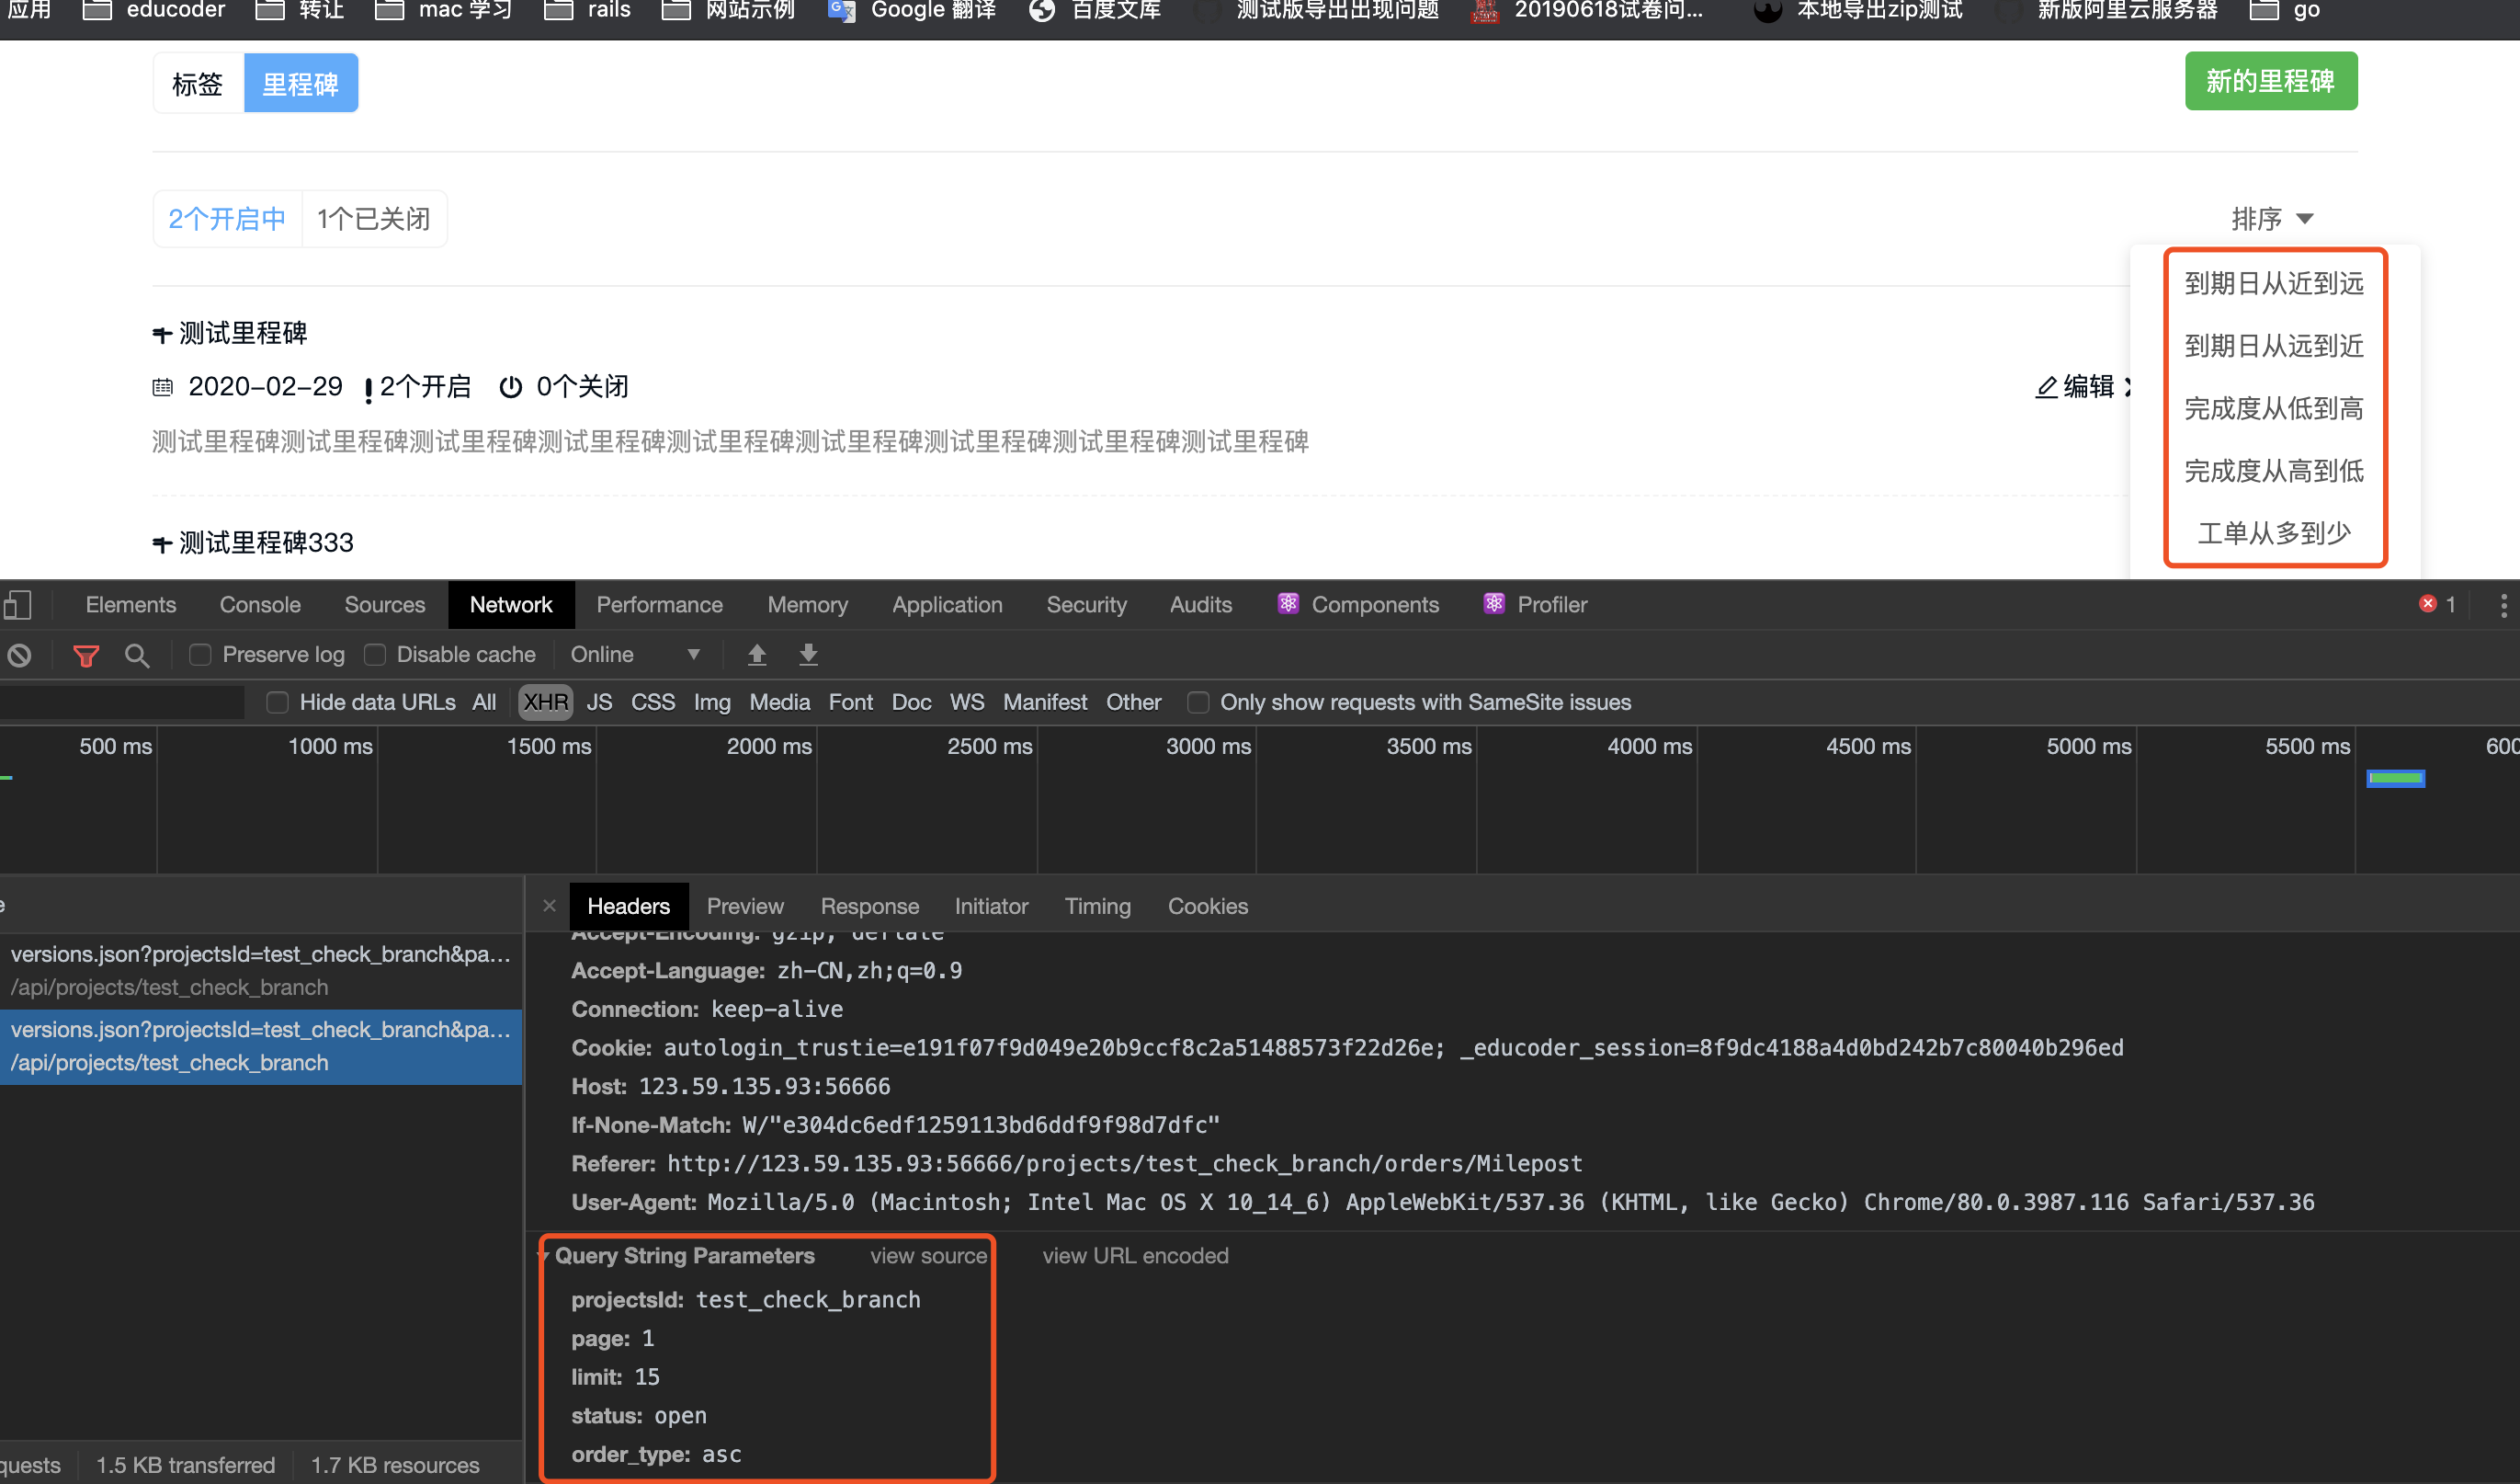This screenshot has width=2520, height=1484.
Task: Open 本地导出zip测试 bookmark
Action: (x=1859, y=10)
